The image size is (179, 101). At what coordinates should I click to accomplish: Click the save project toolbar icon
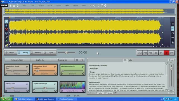[x=18, y=6]
